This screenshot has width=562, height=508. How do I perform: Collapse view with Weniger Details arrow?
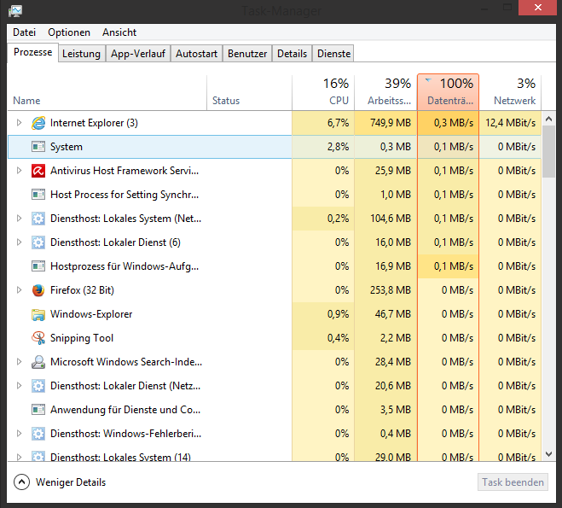pyautogui.click(x=21, y=482)
